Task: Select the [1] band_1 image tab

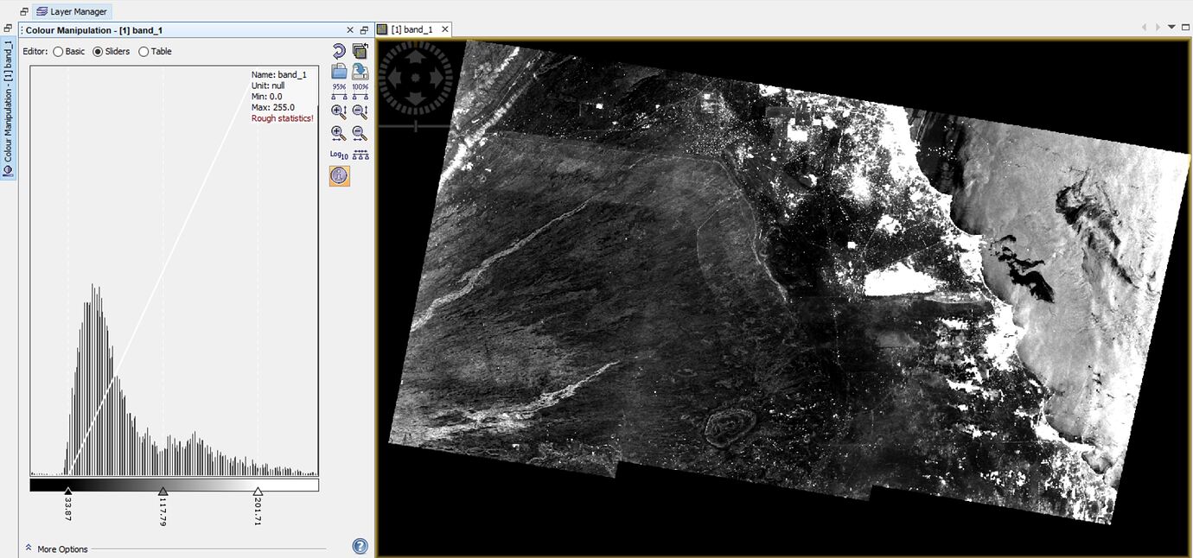Action: click(x=412, y=29)
